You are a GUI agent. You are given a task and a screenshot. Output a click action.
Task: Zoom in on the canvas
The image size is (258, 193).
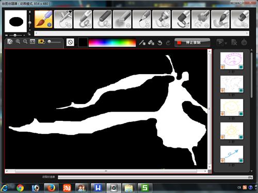click(x=18, y=41)
